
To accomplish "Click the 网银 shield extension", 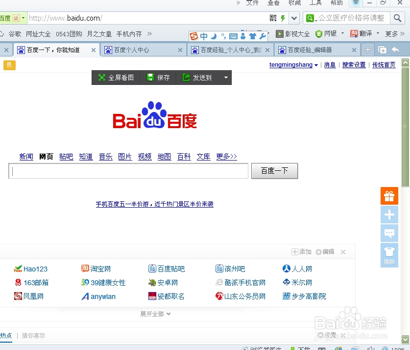I will (326, 34).
